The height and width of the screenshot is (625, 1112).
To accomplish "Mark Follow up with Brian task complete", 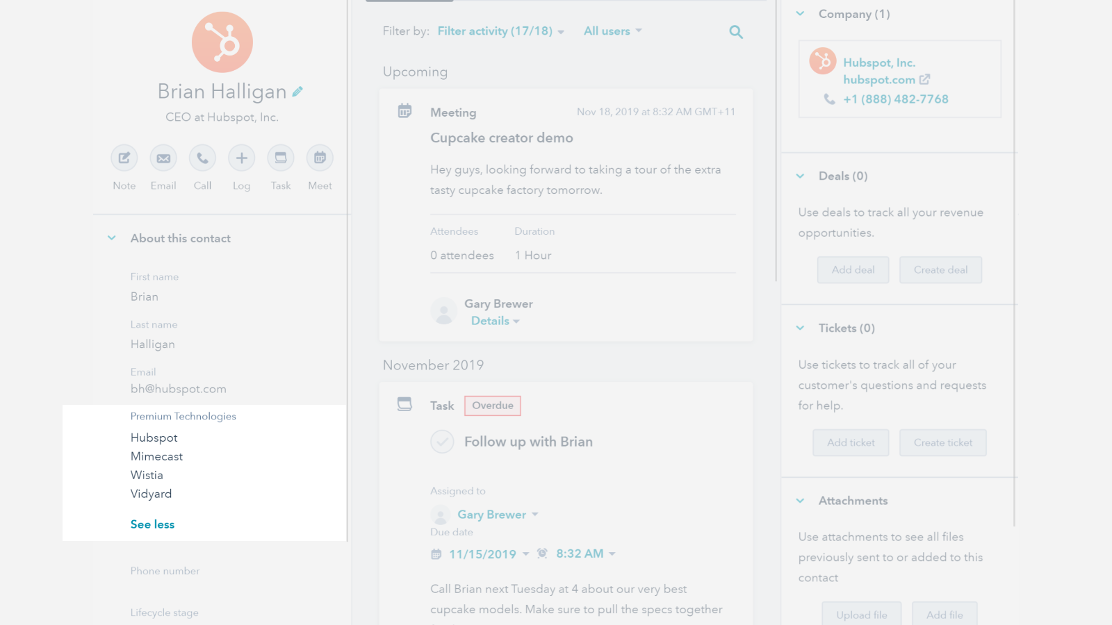I will (x=442, y=442).
